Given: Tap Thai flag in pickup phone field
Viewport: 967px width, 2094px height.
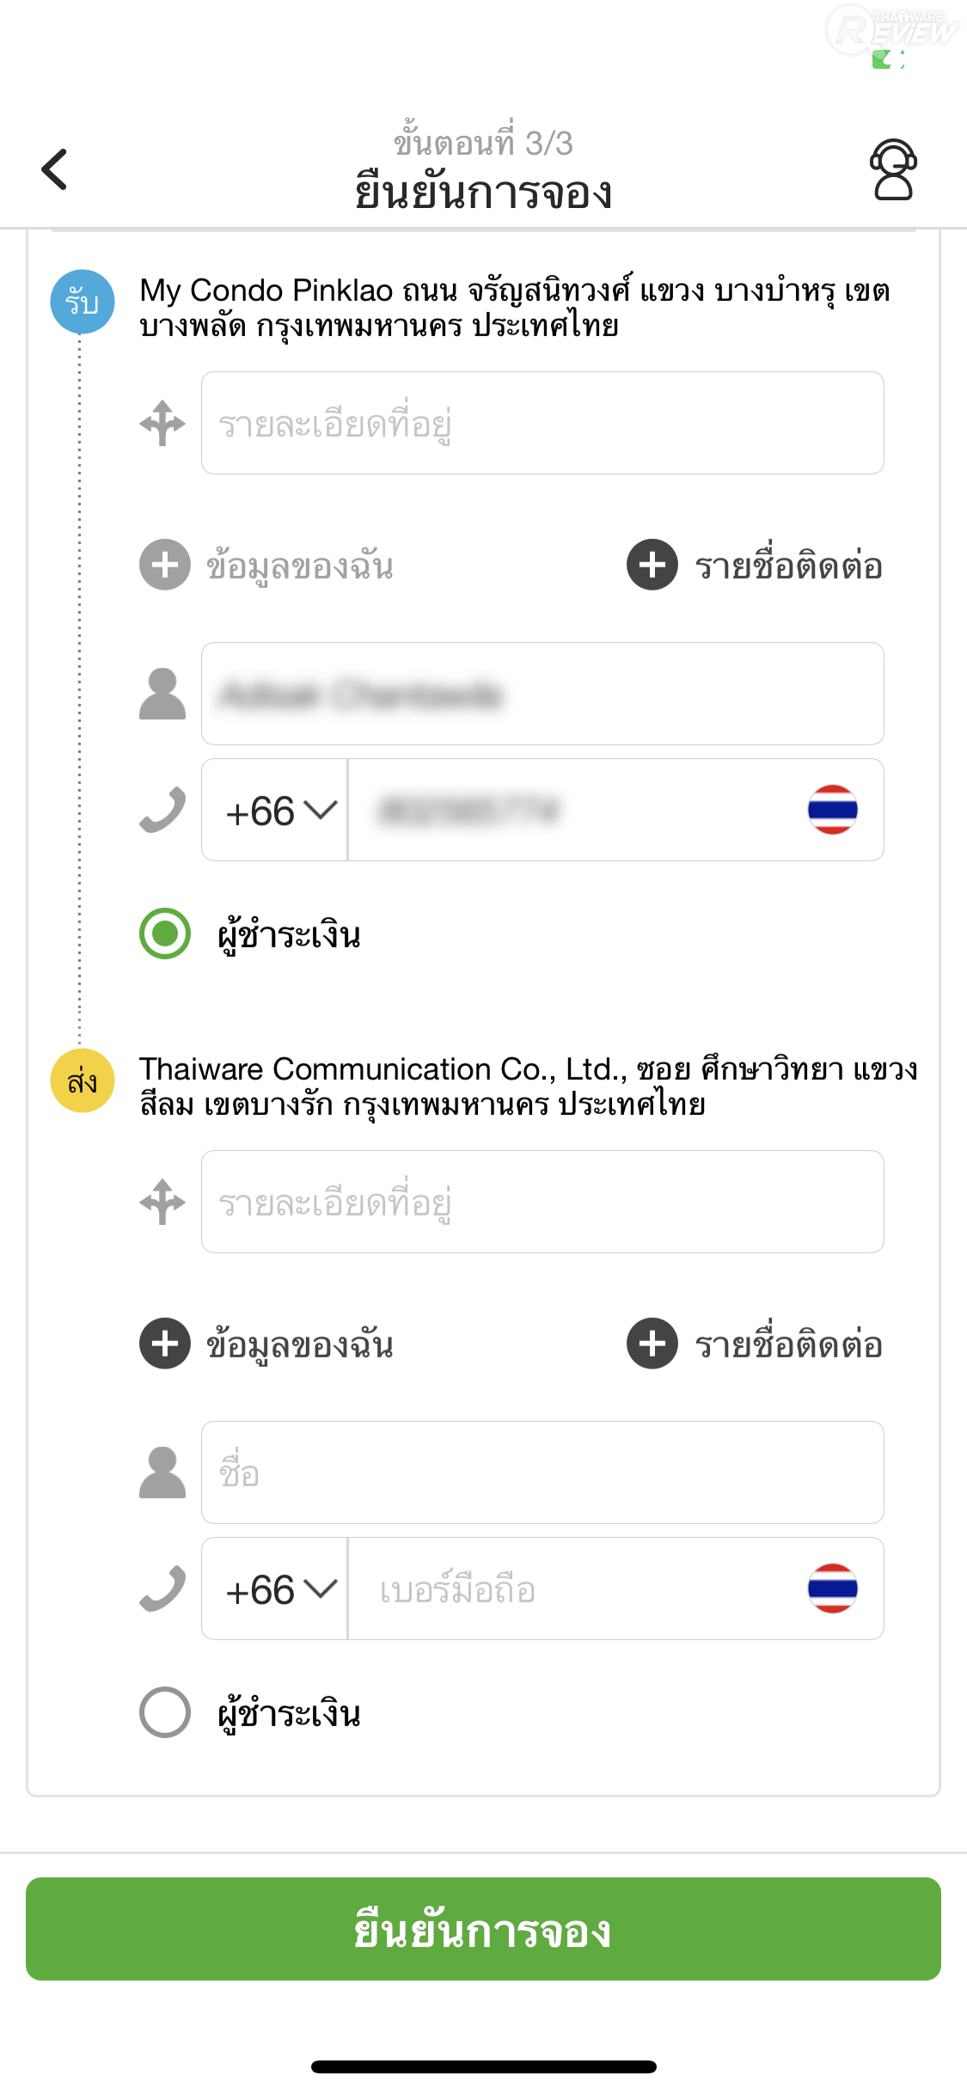Looking at the screenshot, I should [832, 810].
